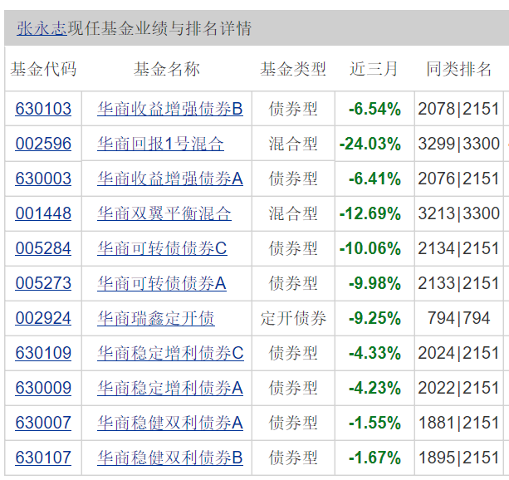Screen dimensions: 509x480
Task: Click 债券型 type cell for 630103
Action: [293, 109]
